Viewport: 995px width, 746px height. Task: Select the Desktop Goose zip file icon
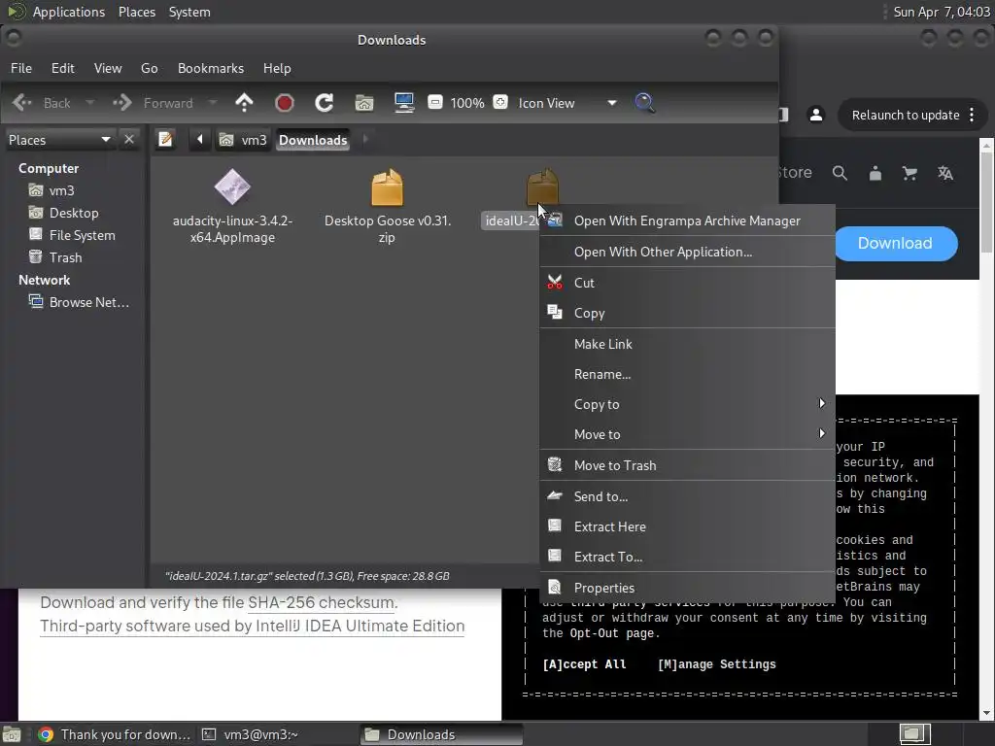click(x=387, y=187)
